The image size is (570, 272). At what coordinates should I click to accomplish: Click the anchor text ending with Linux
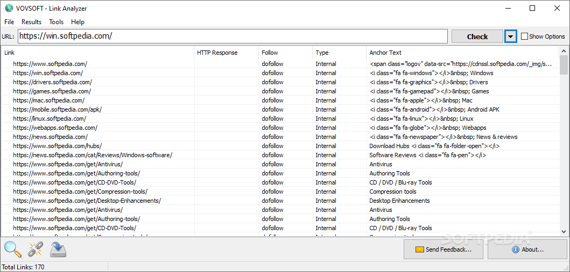point(421,119)
